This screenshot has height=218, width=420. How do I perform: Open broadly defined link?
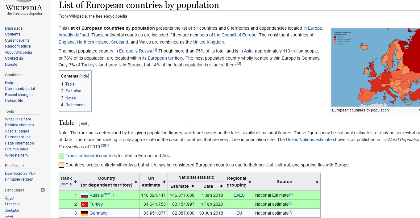click(74, 35)
